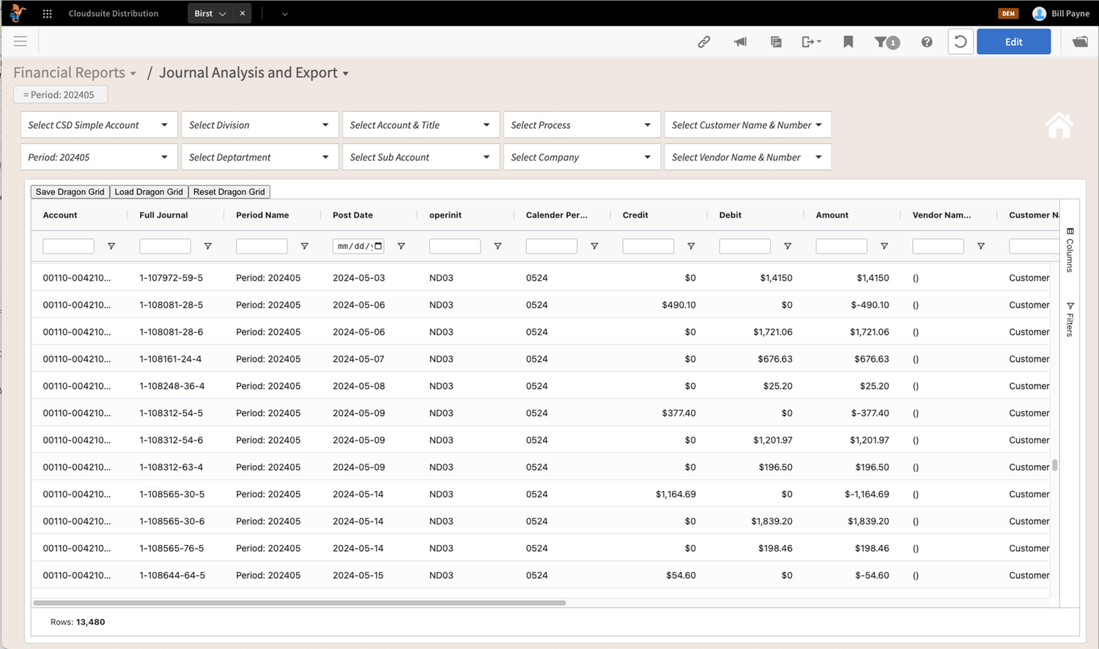Click the Post Date filter input field
This screenshot has width=1099, height=649.
(x=358, y=246)
